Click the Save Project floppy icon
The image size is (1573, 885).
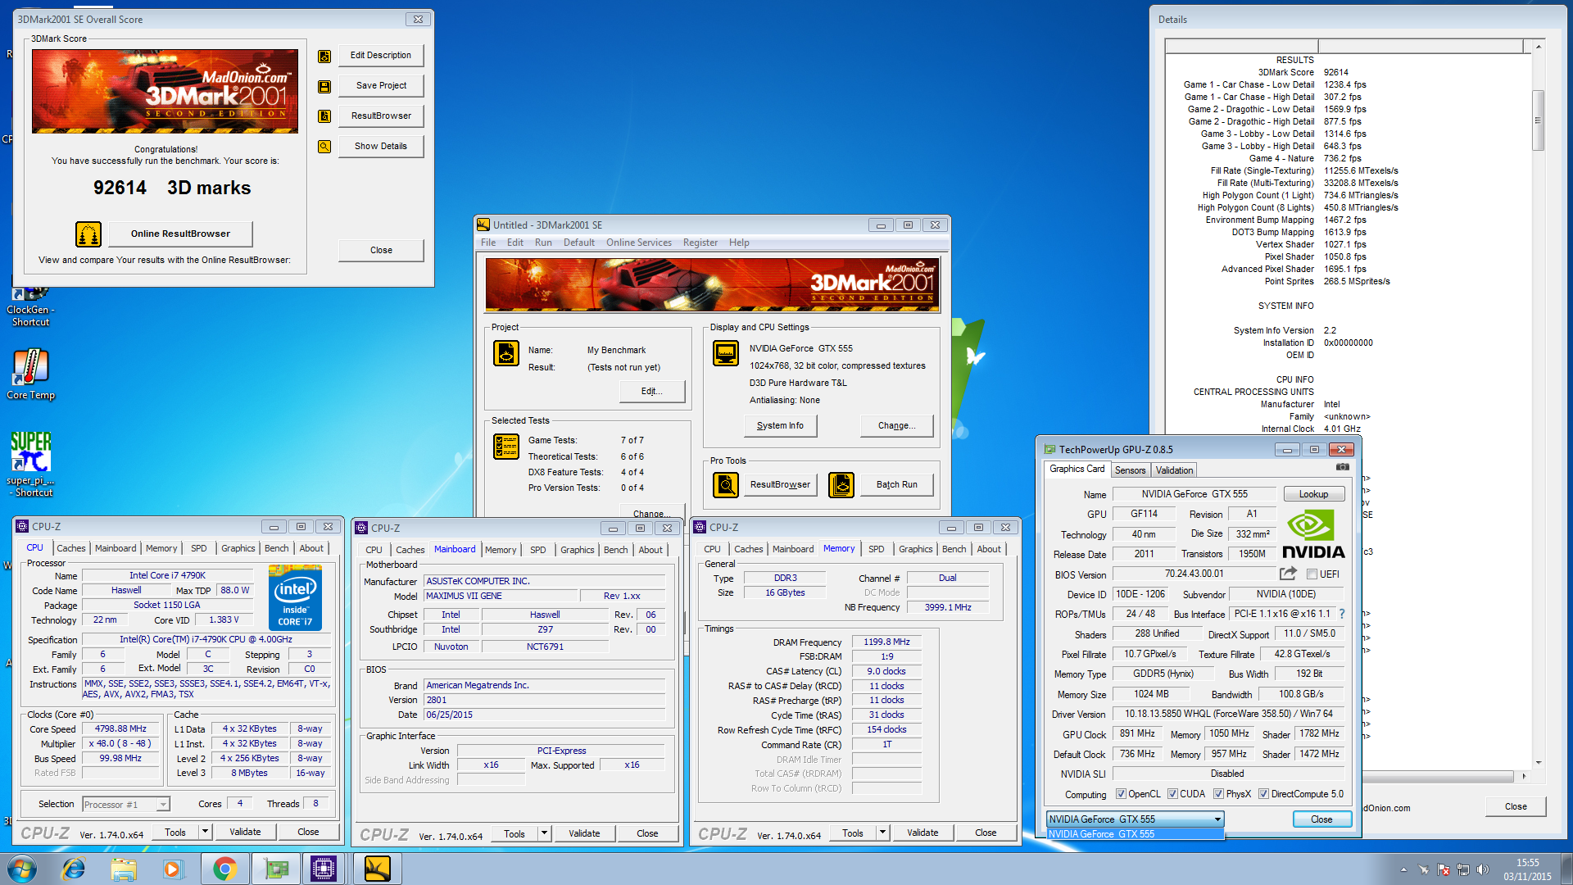point(324,86)
